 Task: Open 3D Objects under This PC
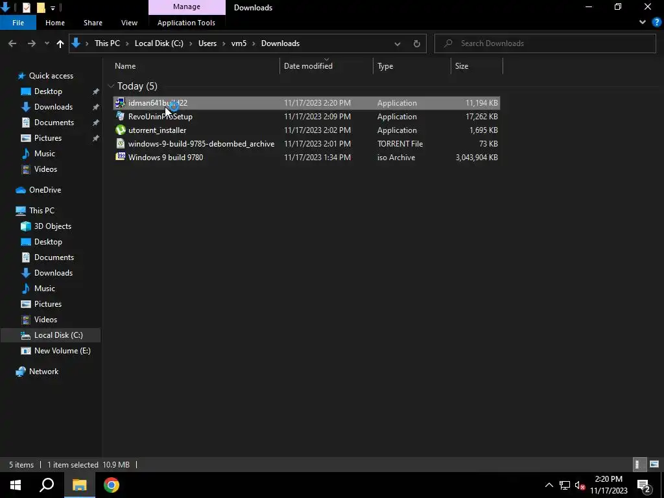[53, 226]
